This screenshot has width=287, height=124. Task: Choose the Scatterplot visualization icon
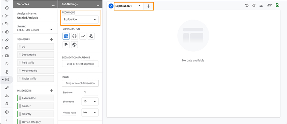[x=91, y=36]
